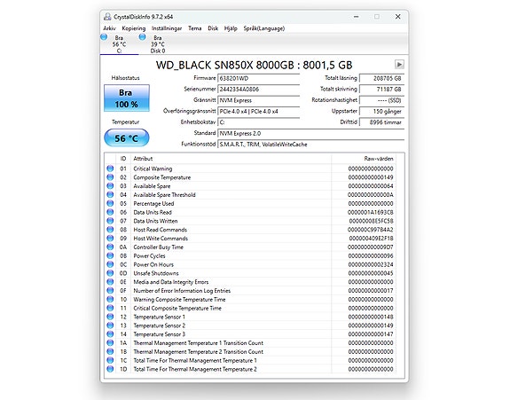The height and width of the screenshot is (400, 510).
Task: Click the status icon for Power On Hours
Action: [110, 264]
